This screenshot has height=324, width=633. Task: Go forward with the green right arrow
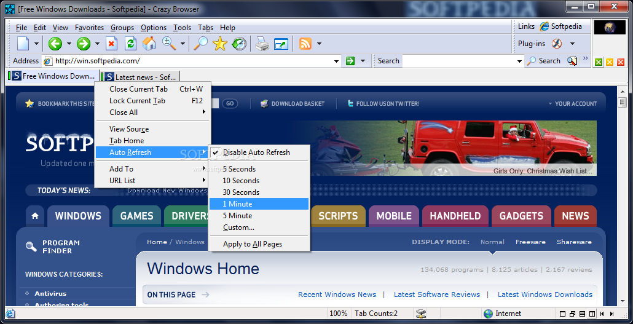pos(83,43)
